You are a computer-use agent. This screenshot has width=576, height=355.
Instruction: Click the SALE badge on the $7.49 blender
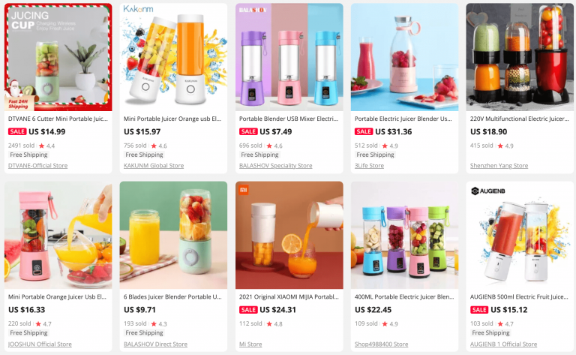[x=248, y=131]
